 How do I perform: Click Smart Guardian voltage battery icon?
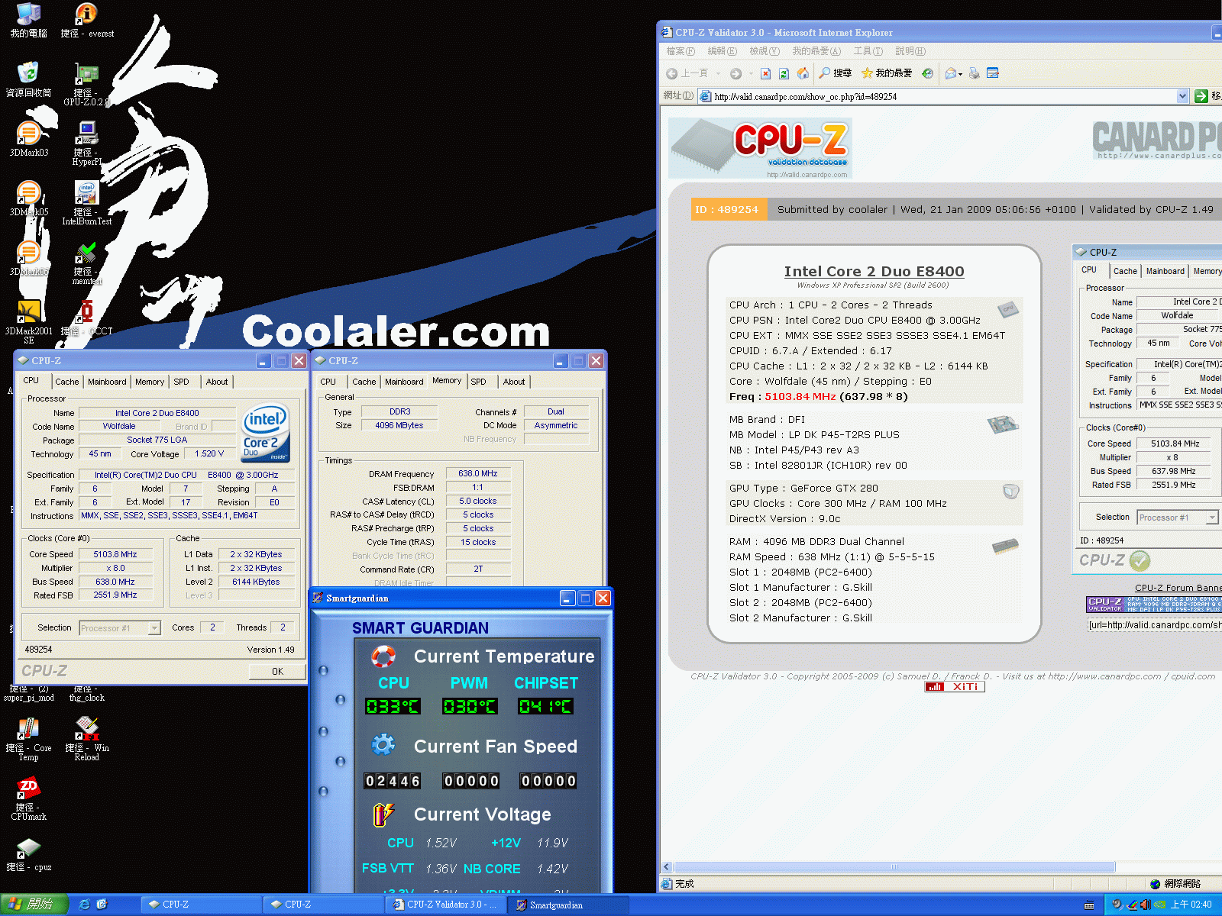tap(383, 814)
